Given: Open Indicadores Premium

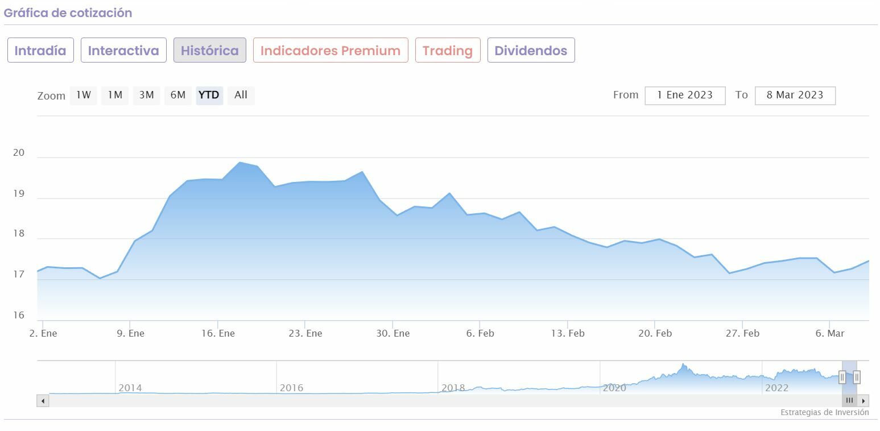Looking at the screenshot, I should click(330, 51).
